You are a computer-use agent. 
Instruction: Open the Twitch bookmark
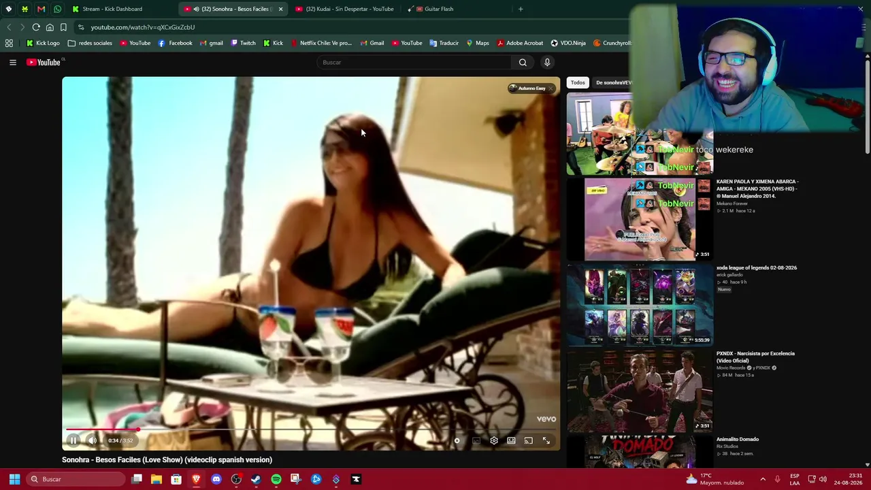pyautogui.click(x=243, y=43)
